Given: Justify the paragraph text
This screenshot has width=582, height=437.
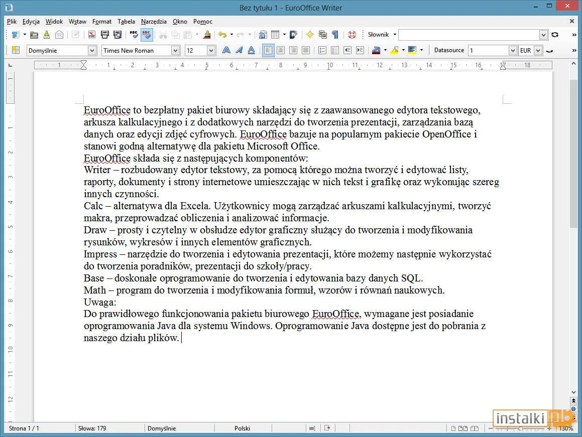Looking at the screenshot, I should coord(305,50).
